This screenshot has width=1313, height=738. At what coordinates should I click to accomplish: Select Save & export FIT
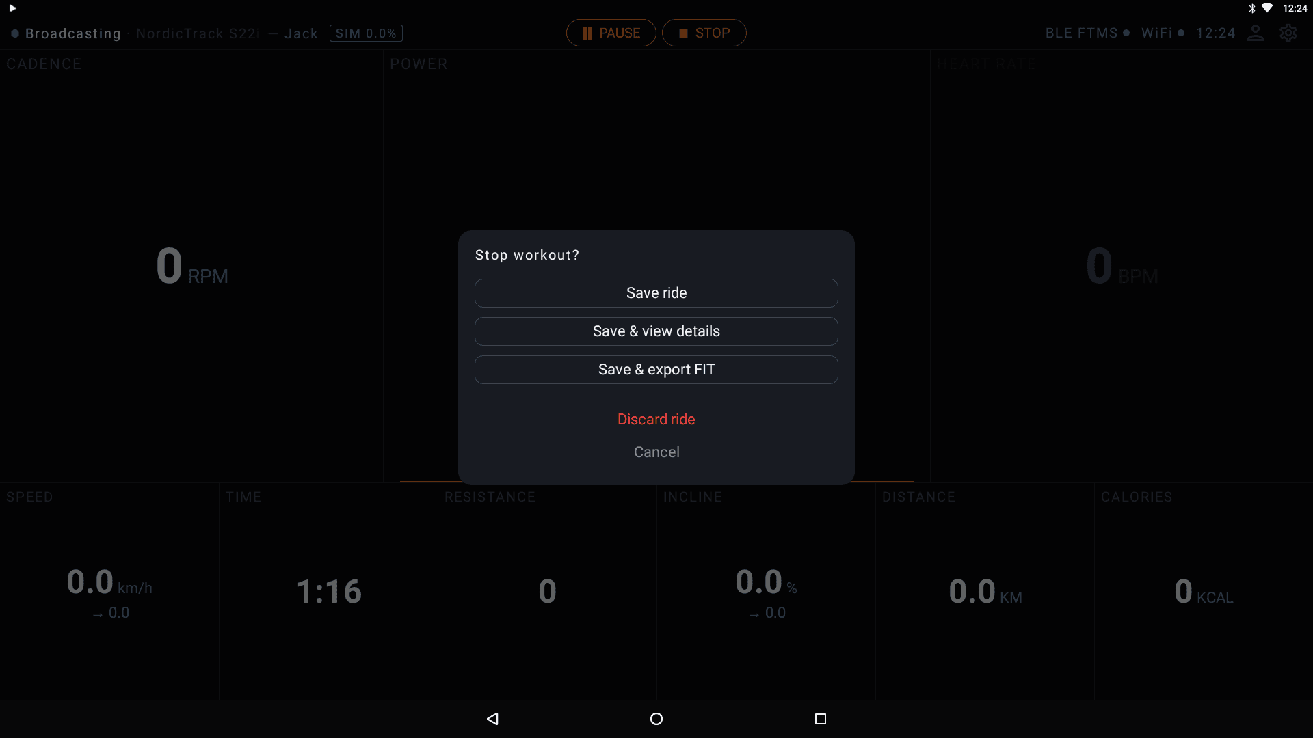click(656, 369)
